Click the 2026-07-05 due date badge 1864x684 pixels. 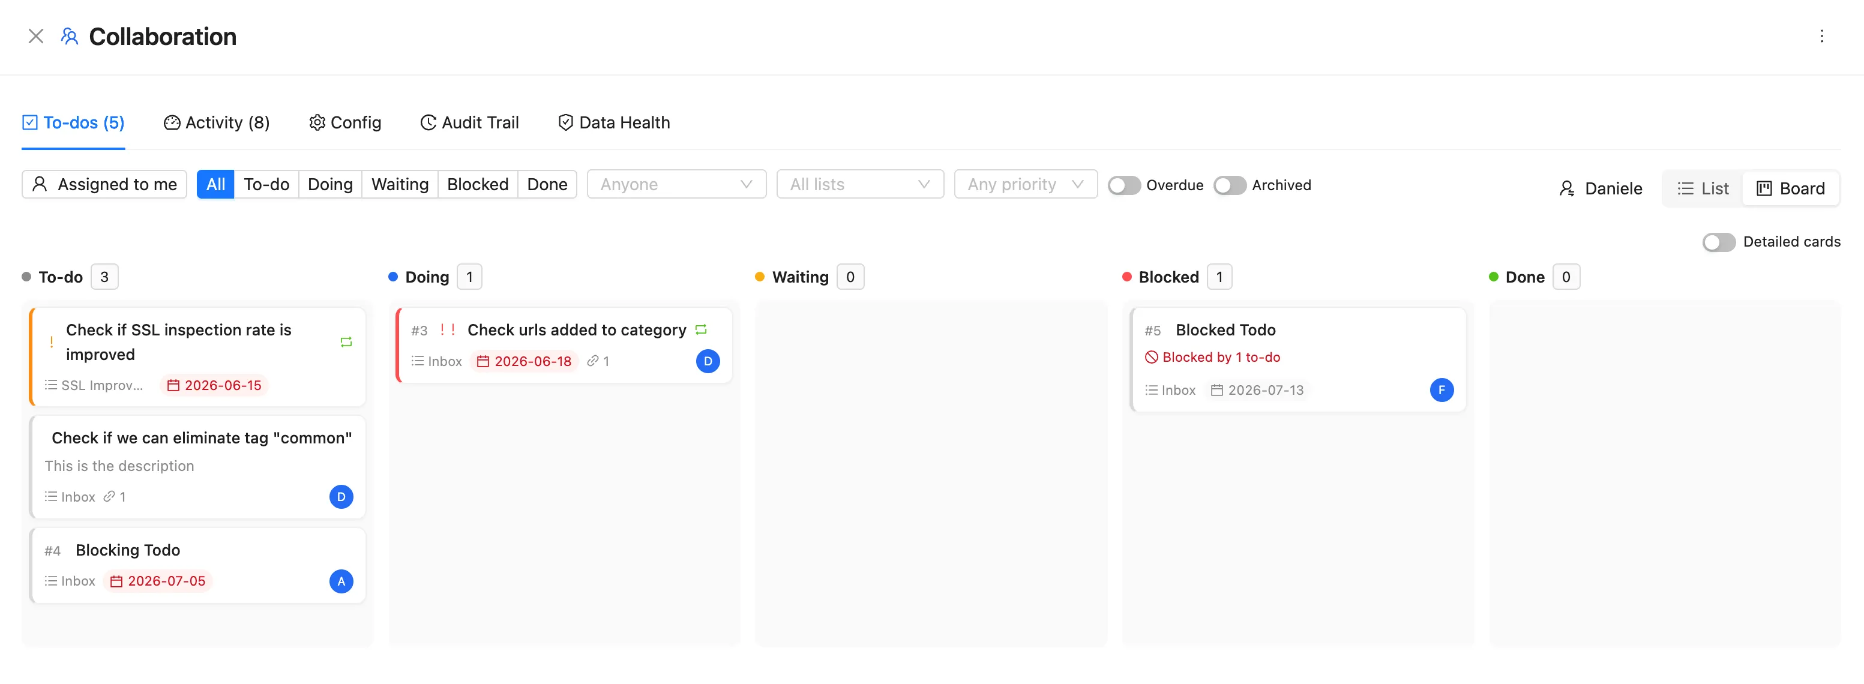click(x=158, y=582)
